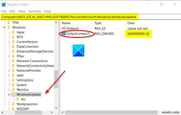Screen dimensions: 181x115
Task: Select the WcmSvc folder icon
Action: coord(13,90)
